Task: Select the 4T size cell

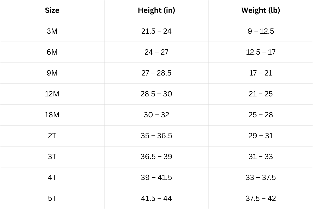Action: (52, 178)
